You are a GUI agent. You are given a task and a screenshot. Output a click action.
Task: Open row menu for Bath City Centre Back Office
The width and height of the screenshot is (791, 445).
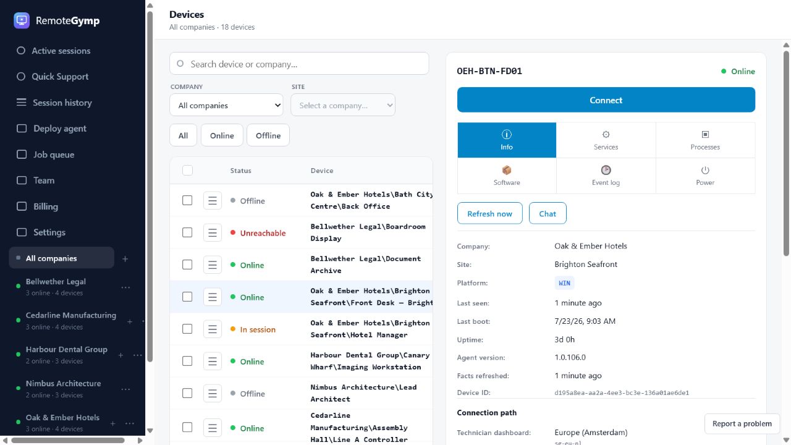pyautogui.click(x=213, y=200)
